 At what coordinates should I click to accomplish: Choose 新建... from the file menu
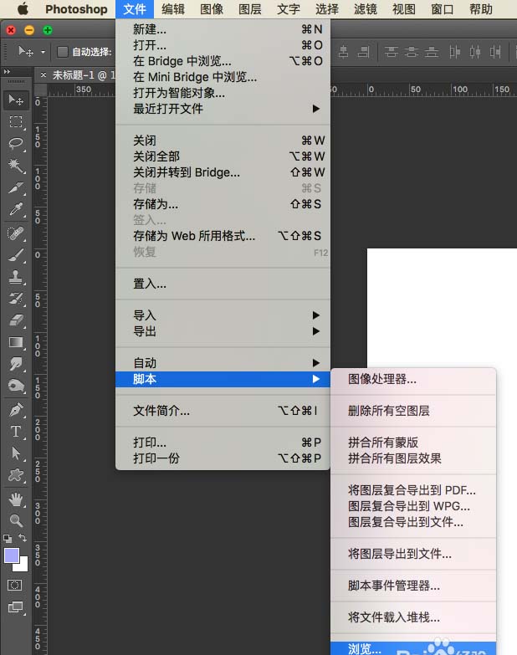coord(223,29)
